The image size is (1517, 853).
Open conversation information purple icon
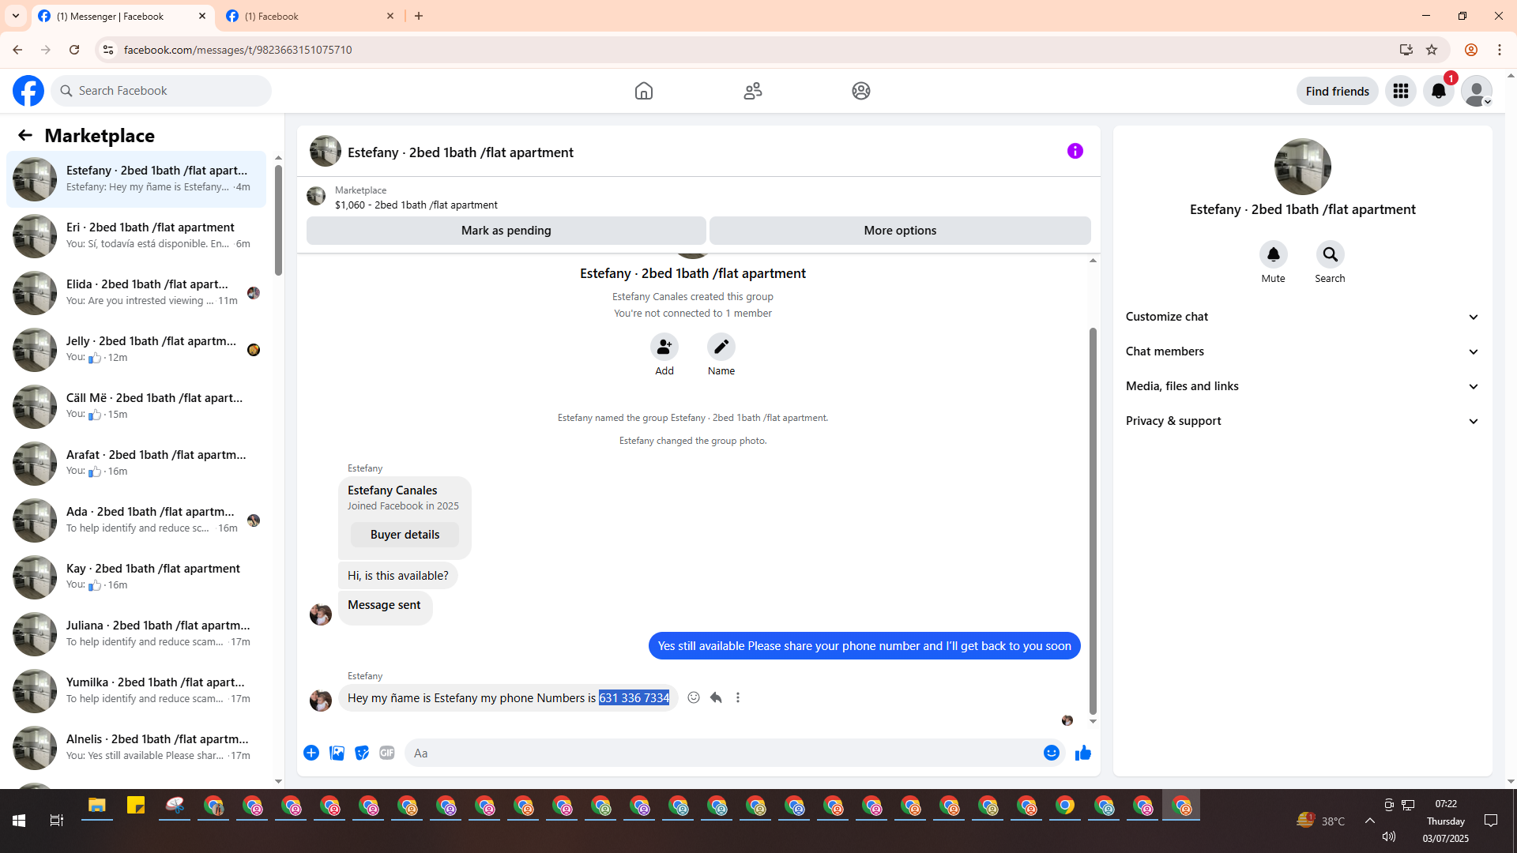[1075, 151]
